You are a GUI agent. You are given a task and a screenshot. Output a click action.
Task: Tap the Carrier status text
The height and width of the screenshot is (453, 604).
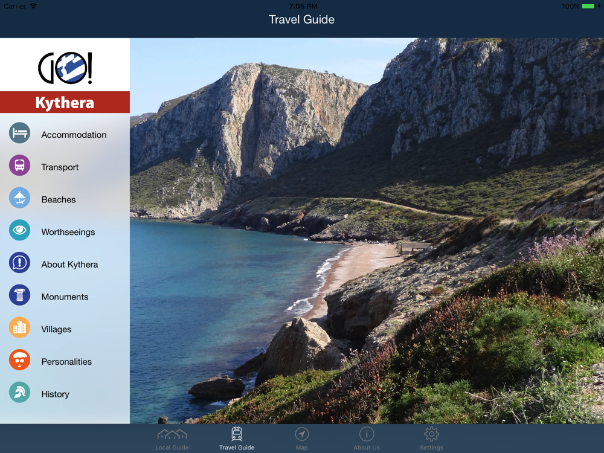[15, 6]
